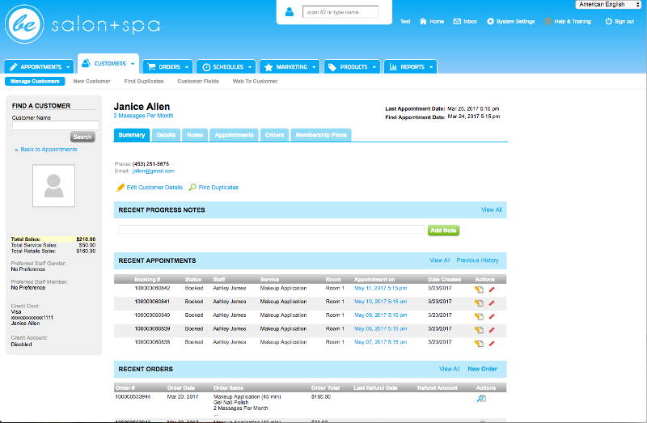
Task: Click the 2 Massages Per Month link
Action: (144, 116)
